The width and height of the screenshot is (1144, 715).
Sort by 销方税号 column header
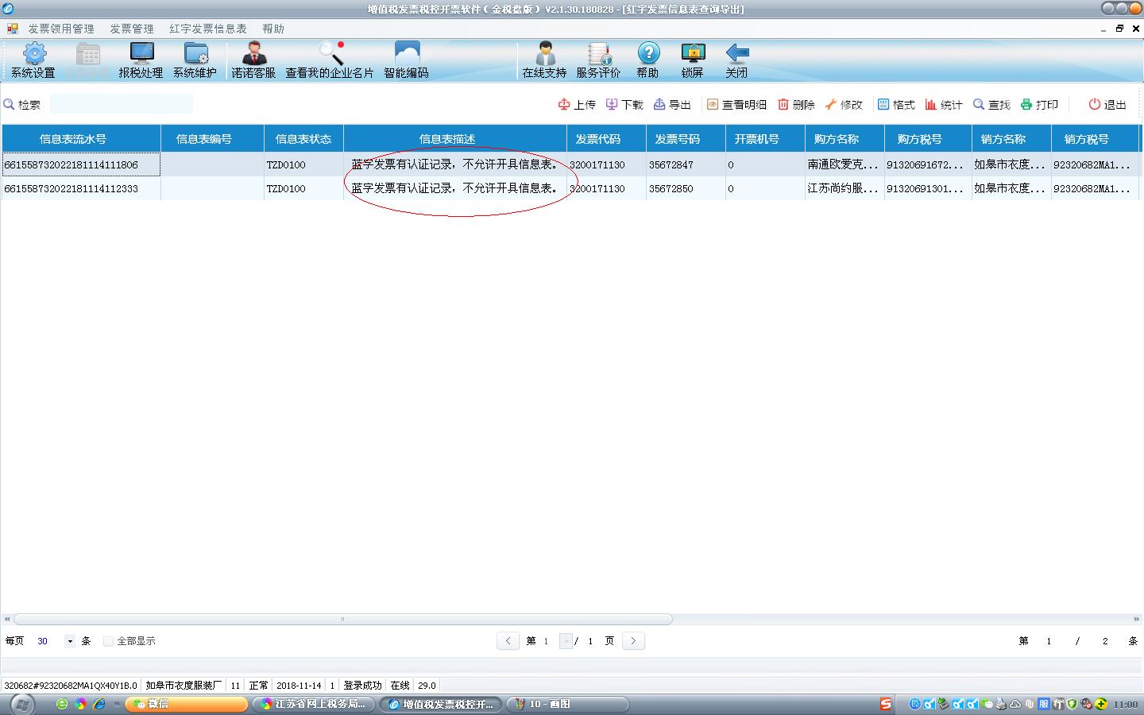click(1095, 139)
